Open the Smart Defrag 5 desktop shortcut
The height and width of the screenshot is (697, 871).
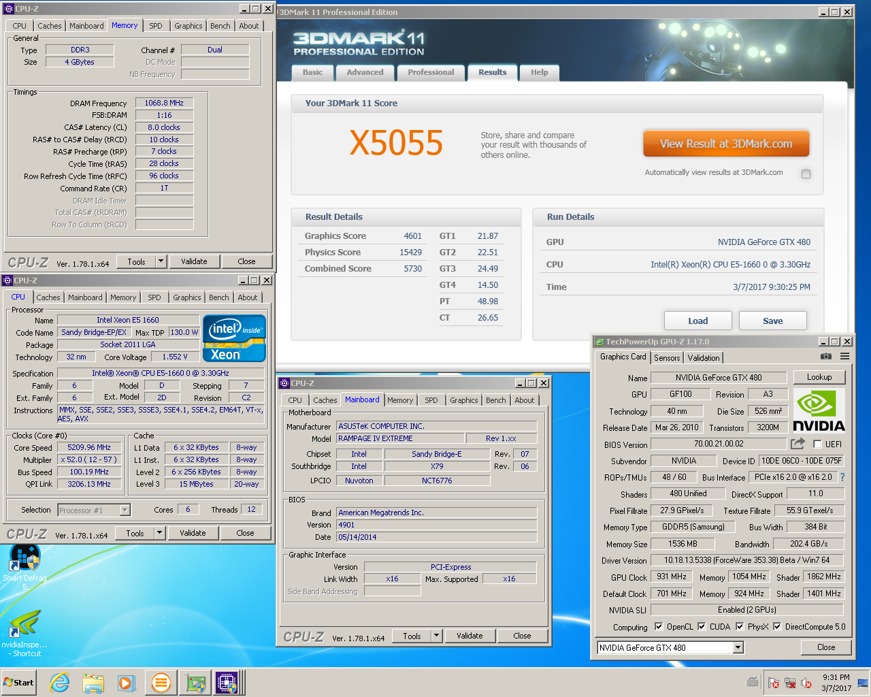coord(24,566)
